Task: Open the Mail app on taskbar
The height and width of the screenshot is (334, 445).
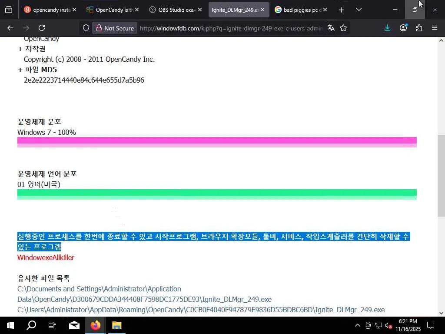Action: (x=74, y=325)
